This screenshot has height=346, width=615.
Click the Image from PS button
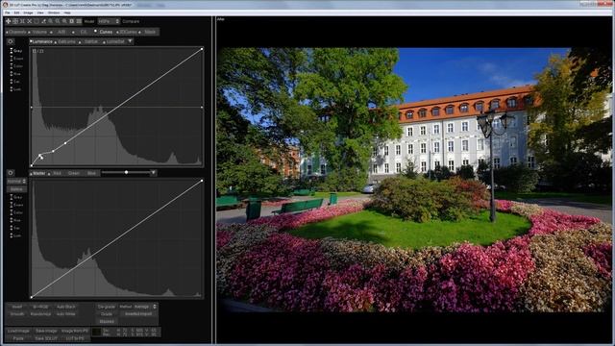[x=75, y=331]
